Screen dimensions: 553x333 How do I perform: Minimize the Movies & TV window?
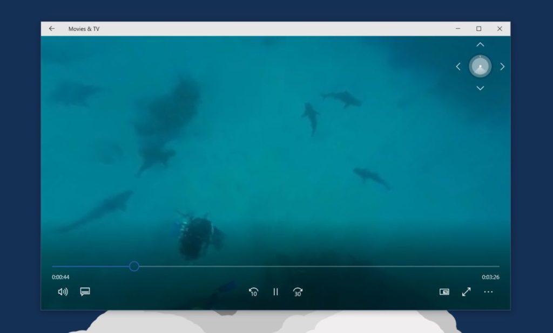[457, 29]
